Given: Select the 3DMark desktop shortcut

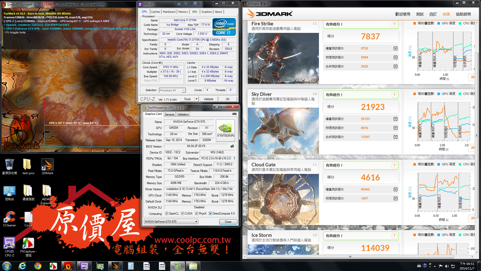Looking at the screenshot, I should tap(47, 167).
